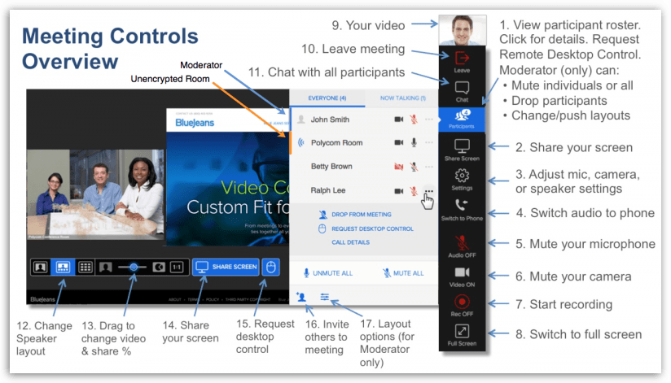This screenshot has width=671, height=383.
Task: Click the blue SHARE SCREEN button
Action: pyautogui.click(x=226, y=267)
